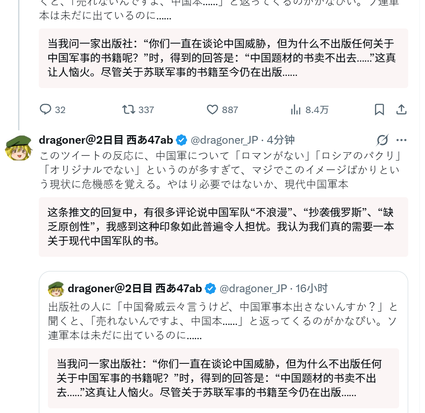Bookmark the tweet about Chinese military books
The height and width of the screenshot is (413, 425).
(379, 110)
